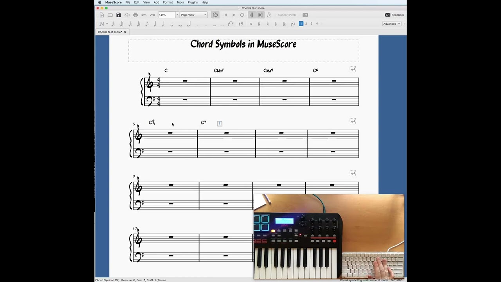The image size is (501, 282).
Task: Undo the last action
Action: click(x=144, y=15)
